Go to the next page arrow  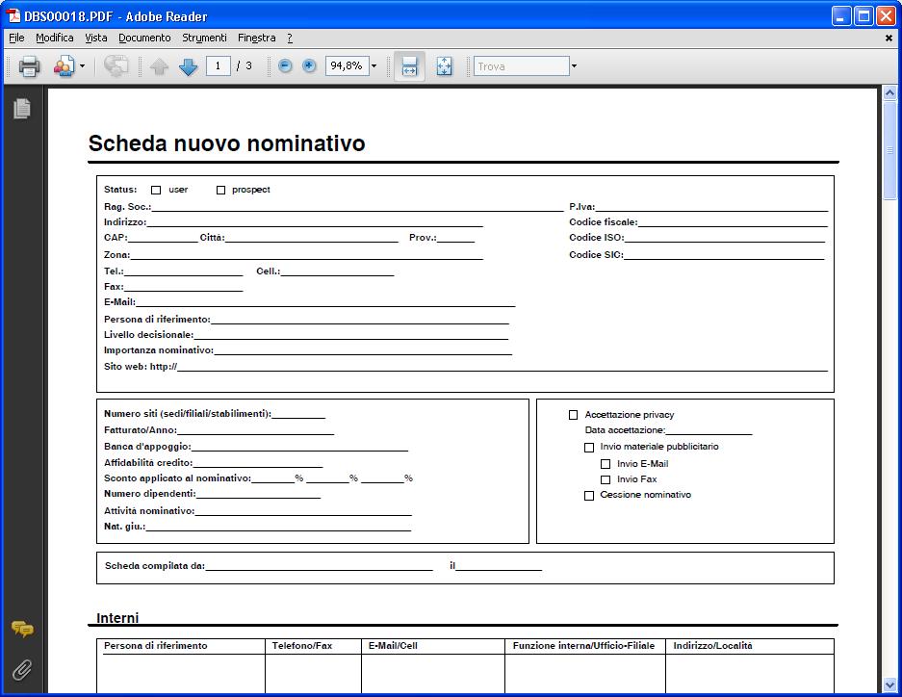click(188, 66)
